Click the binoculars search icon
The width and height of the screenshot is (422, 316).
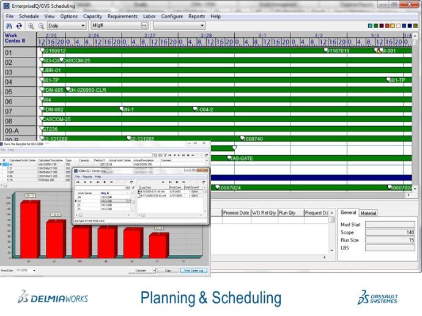[9, 26]
